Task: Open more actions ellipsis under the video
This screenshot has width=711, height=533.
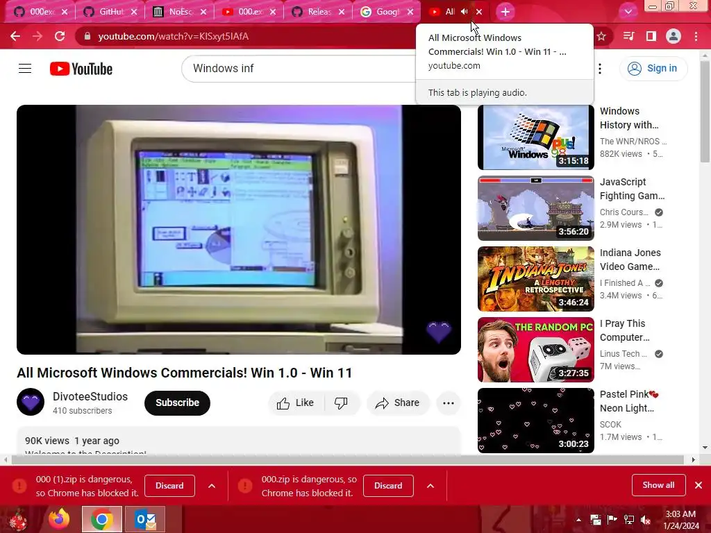Action: pos(449,403)
